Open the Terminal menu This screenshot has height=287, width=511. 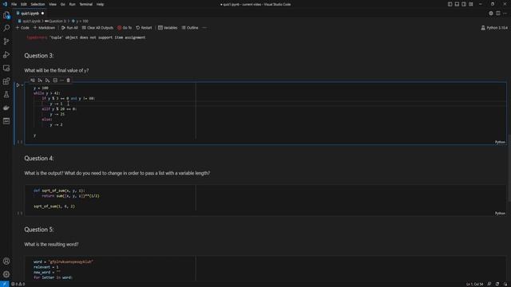click(x=86, y=4)
